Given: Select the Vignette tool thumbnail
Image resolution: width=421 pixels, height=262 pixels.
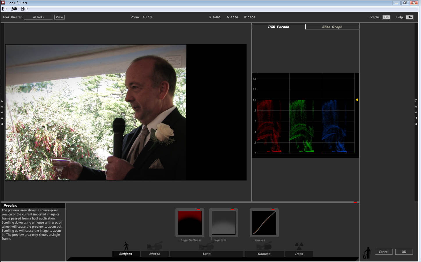Looking at the screenshot, I should click(x=224, y=223).
